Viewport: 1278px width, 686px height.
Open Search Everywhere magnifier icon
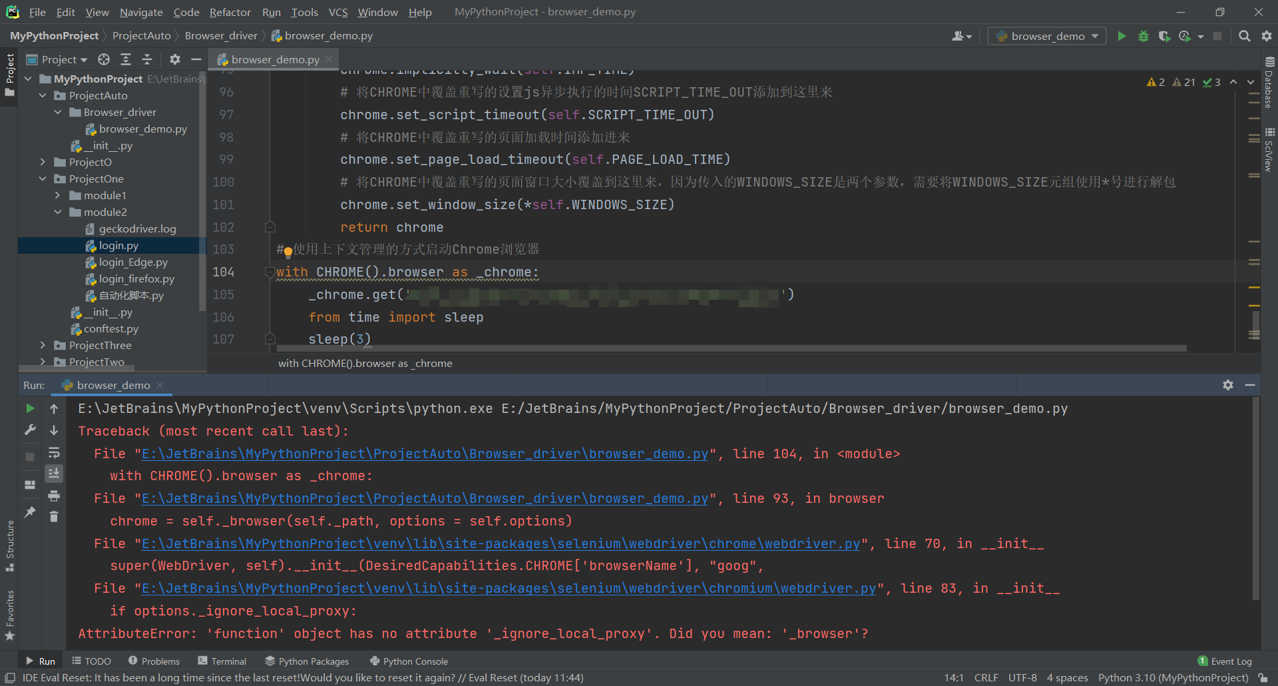pos(1244,36)
